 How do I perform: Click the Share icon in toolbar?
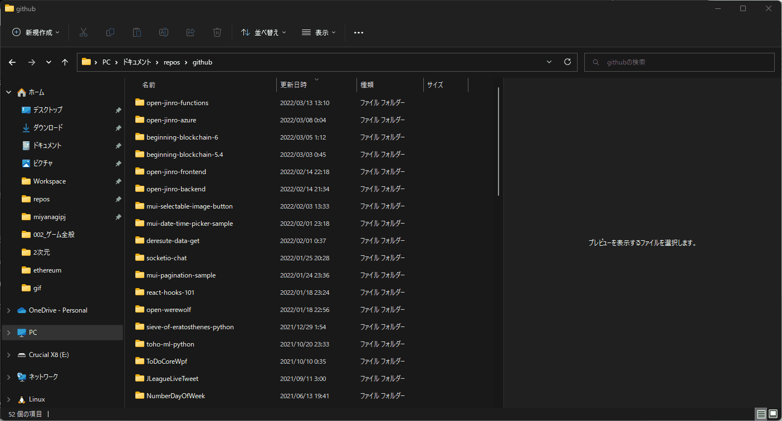tap(190, 32)
